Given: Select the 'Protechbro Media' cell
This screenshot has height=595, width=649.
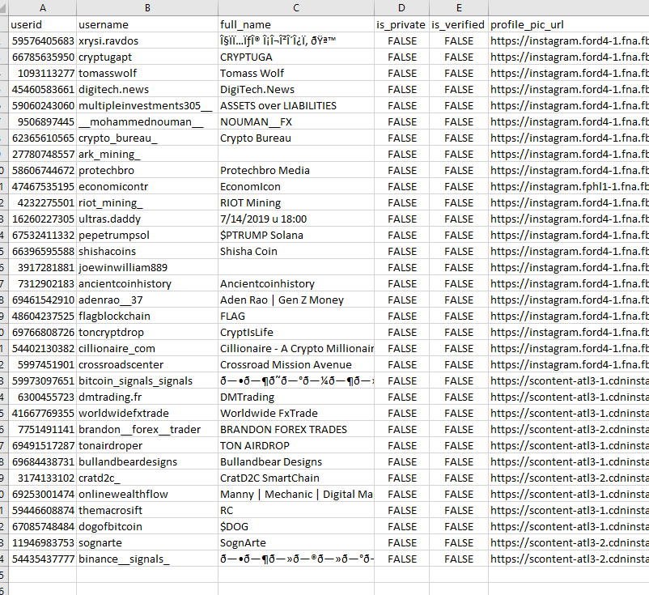Looking at the screenshot, I should click(296, 170).
